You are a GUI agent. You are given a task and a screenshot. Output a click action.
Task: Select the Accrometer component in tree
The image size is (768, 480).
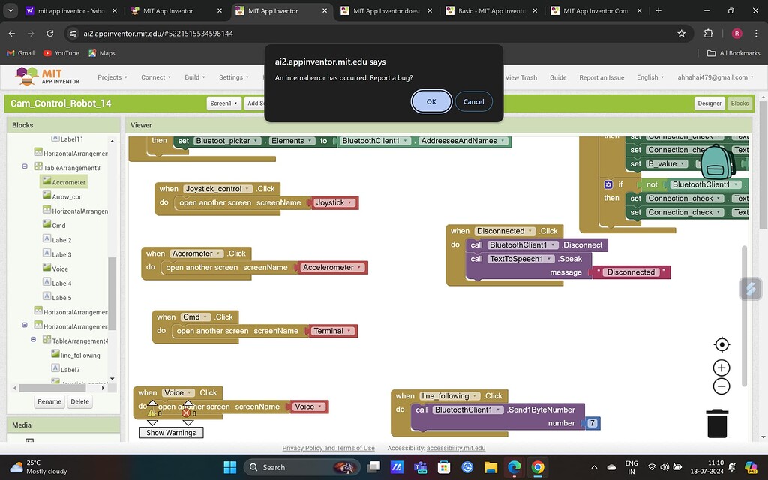click(x=68, y=182)
